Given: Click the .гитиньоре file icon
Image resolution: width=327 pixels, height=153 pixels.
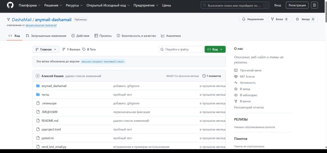Looking at the screenshot, I should [x=38, y=103].
